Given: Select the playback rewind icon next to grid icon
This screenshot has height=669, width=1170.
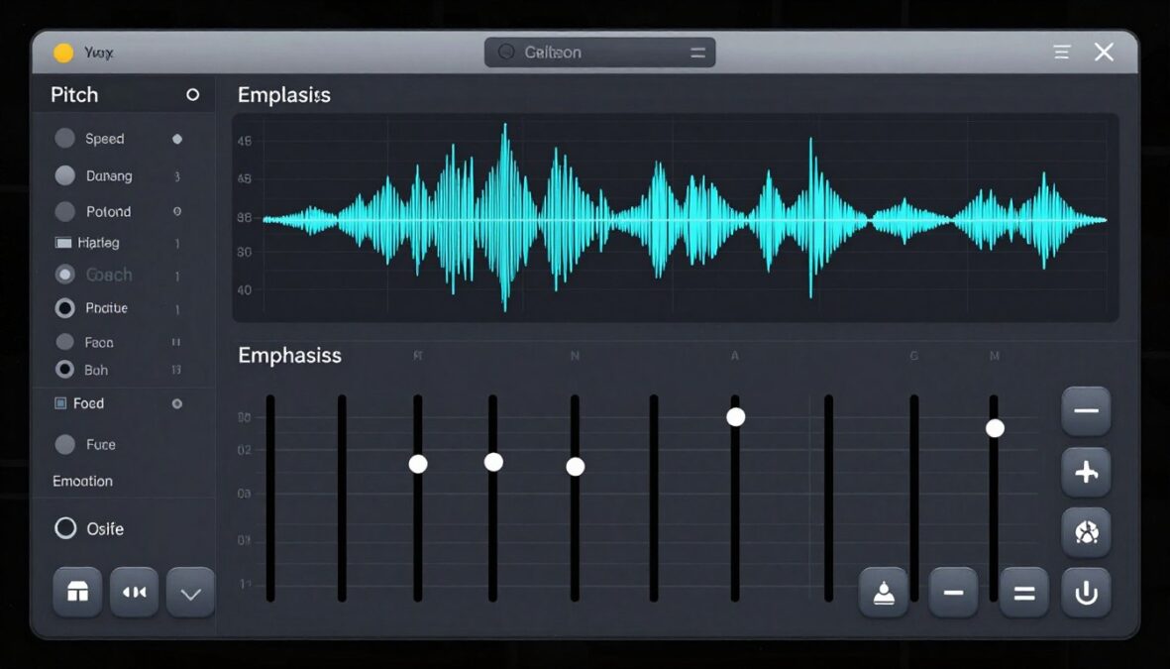Looking at the screenshot, I should pos(134,592).
